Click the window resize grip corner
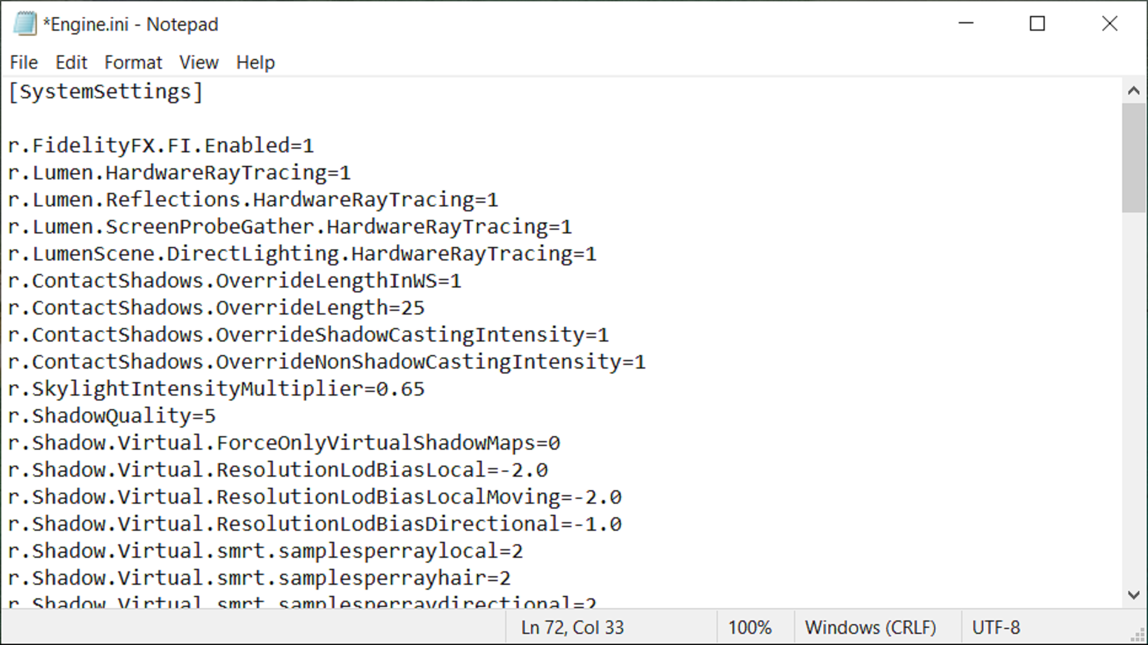1148x645 pixels. [x=1139, y=636]
